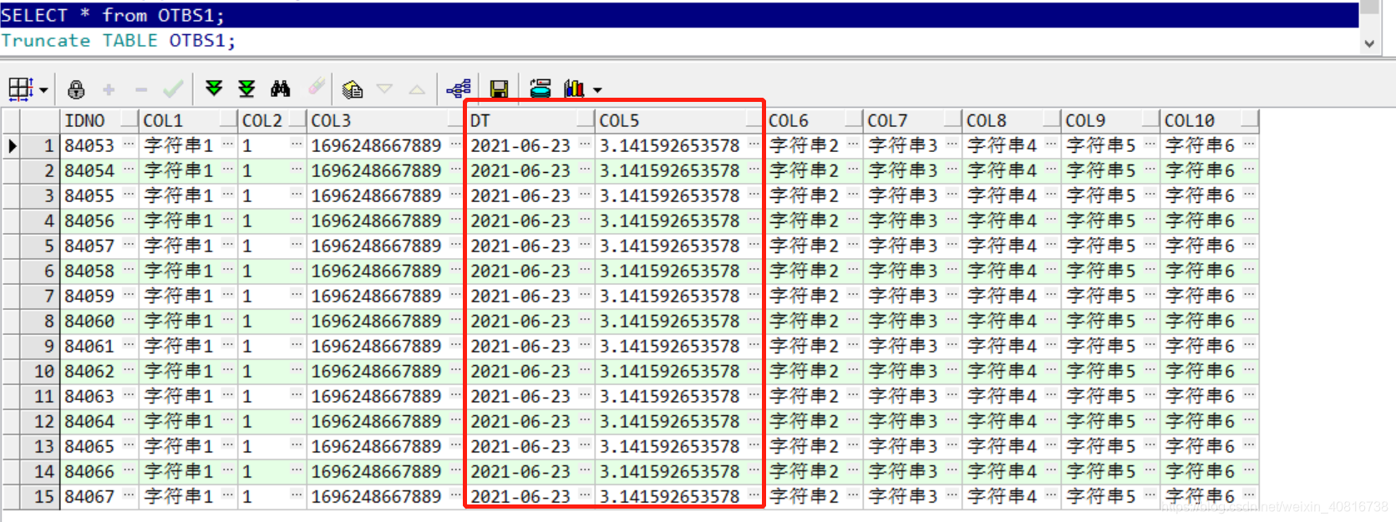Screen dimensions: 1396x522
Task: Select row number 15 header
Action: click(x=40, y=496)
